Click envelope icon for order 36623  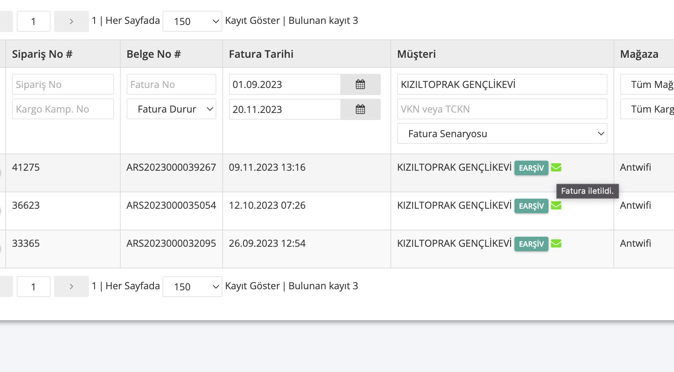click(x=556, y=206)
